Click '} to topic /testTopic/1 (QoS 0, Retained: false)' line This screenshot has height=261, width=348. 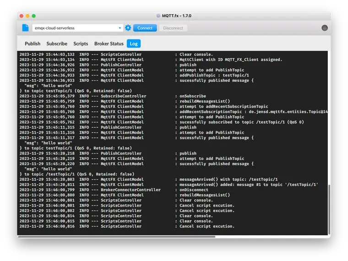(77, 174)
